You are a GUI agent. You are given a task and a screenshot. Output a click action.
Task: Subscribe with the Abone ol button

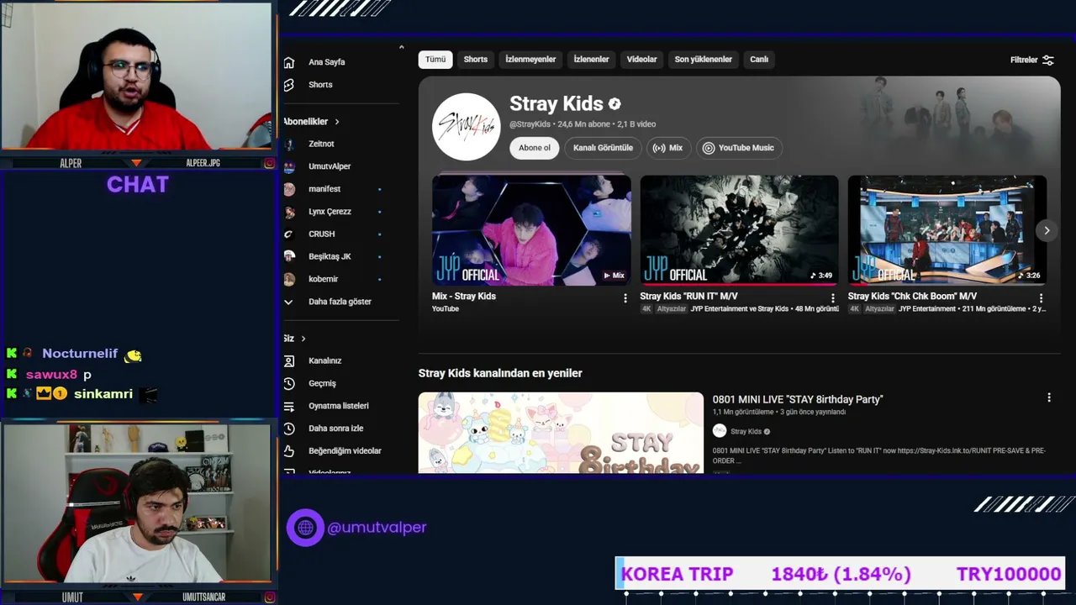[x=535, y=148]
